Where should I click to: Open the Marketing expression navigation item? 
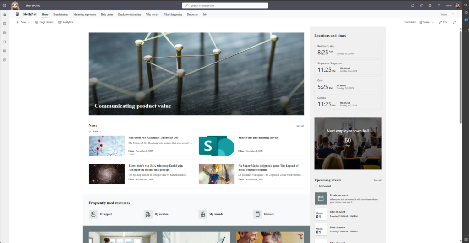coord(85,14)
